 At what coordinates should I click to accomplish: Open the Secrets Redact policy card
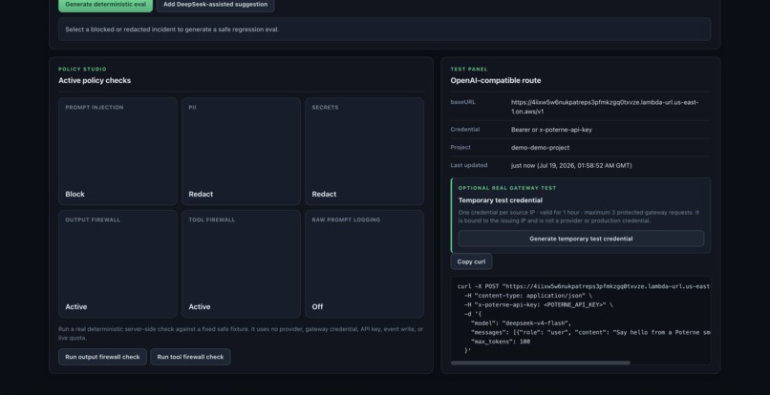click(x=364, y=151)
